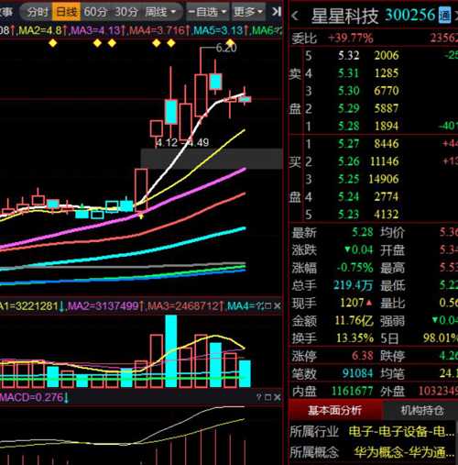Screen dimensions: 458x465
Task: Close the volume indicator panel
Action: (277, 305)
